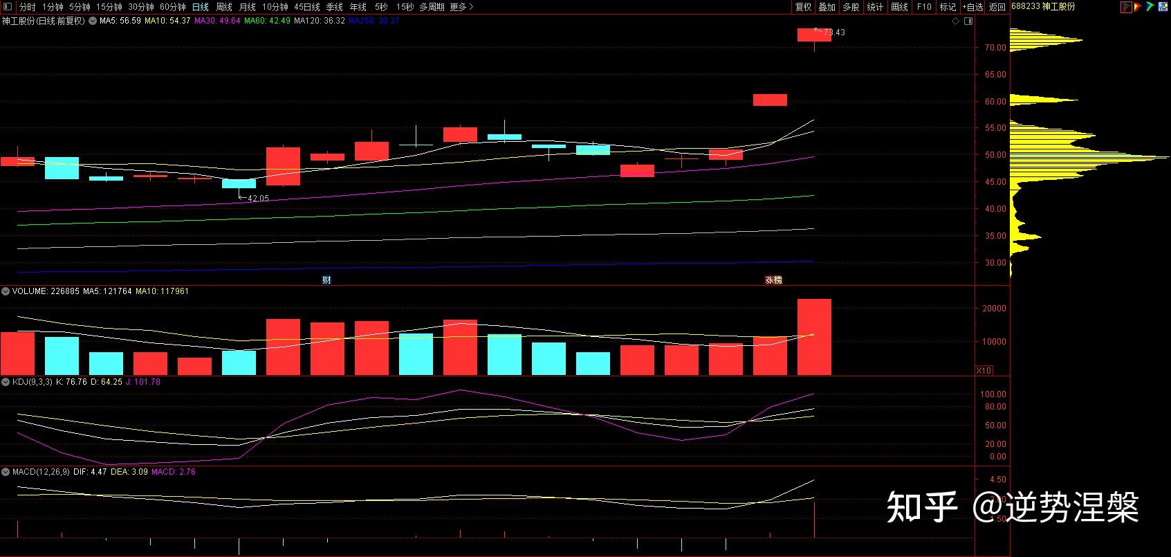Add stock with the +自选 button
The width and height of the screenshot is (1171, 557).
(x=972, y=7)
